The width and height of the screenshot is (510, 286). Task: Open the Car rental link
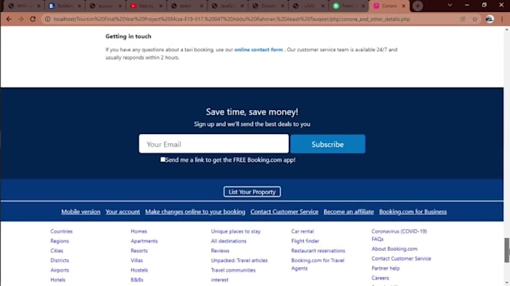pyautogui.click(x=302, y=231)
